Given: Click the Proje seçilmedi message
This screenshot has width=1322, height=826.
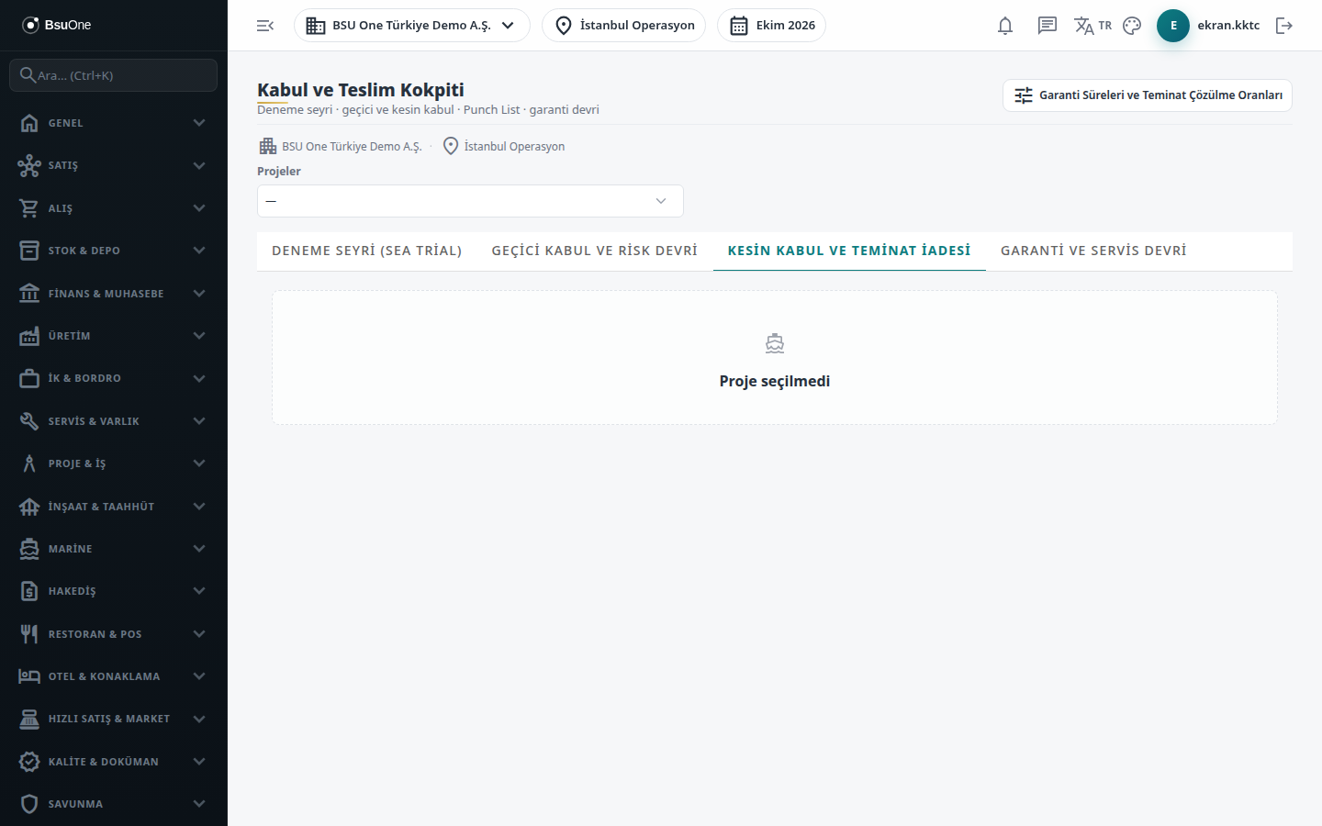Looking at the screenshot, I should 775,381.
